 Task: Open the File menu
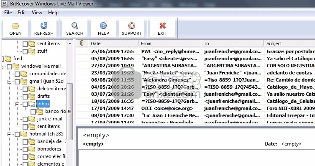click(8, 13)
